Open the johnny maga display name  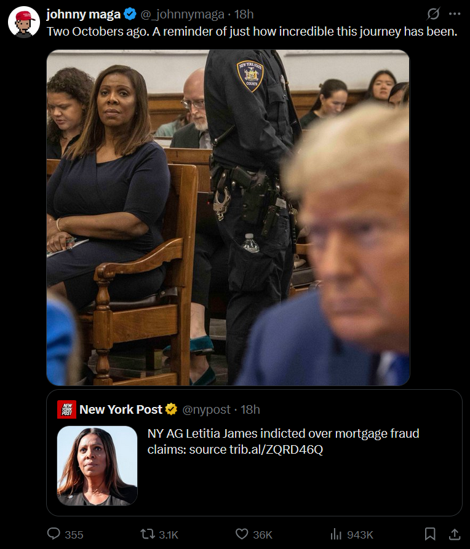coord(84,14)
